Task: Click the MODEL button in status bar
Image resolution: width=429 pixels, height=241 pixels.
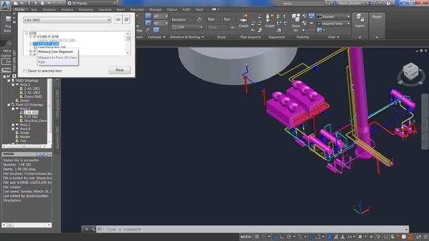Action: pos(246,236)
